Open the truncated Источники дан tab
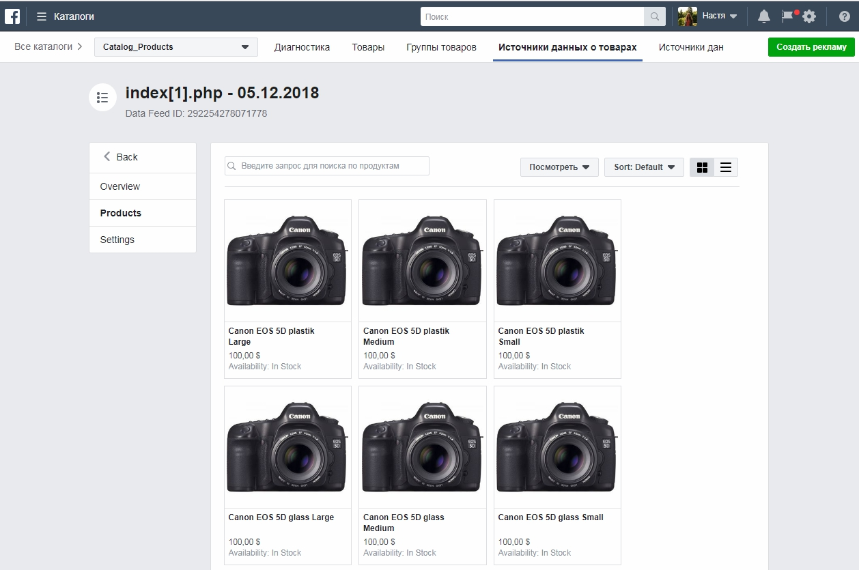Viewport: 859px width, 570px height. click(x=691, y=47)
